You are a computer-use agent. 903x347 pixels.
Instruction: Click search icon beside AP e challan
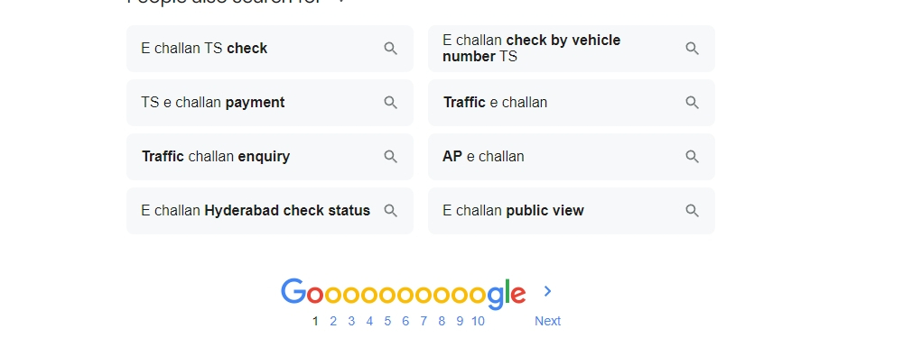[693, 156]
